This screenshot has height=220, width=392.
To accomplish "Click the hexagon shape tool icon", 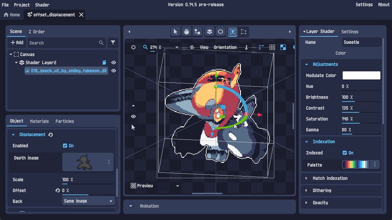I will pos(220,32).
